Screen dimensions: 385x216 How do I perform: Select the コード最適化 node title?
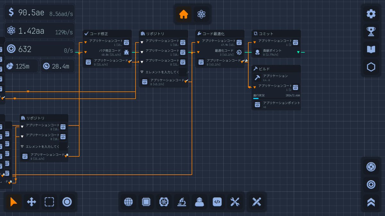(x=213, y=34)
